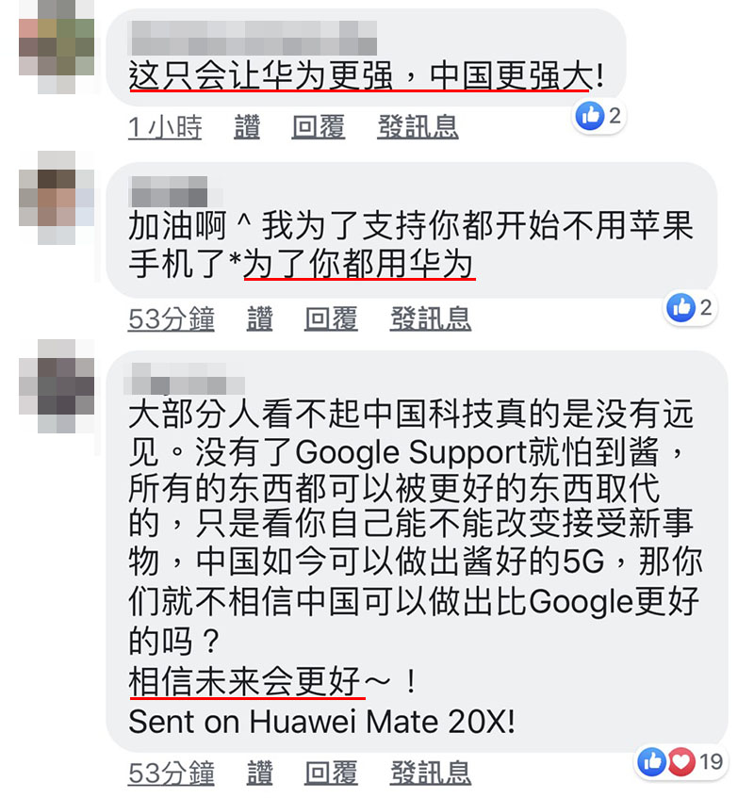The image size is (754, 798).
Task: Like the Huawei Mate 20X comment
Action: [259, 774]
